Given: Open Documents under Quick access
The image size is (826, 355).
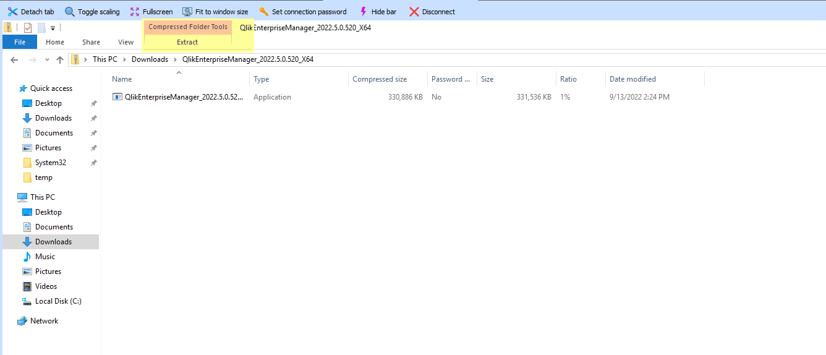Looking at the screenshot, I should [x=54, y=133].
